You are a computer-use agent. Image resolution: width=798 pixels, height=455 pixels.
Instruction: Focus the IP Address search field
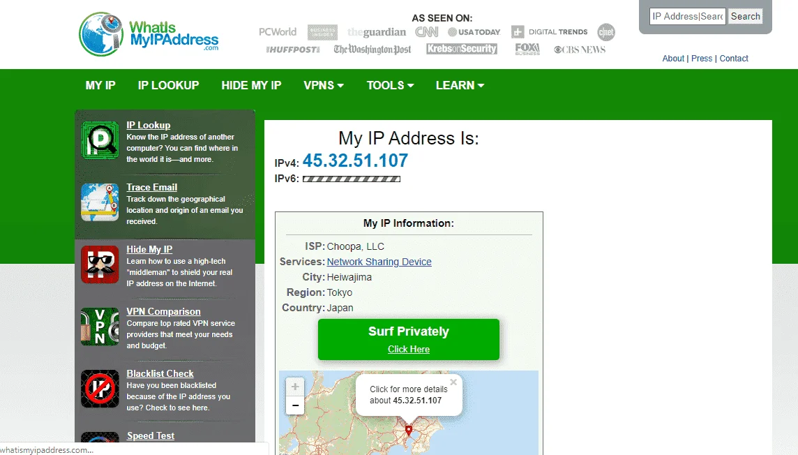688,16
